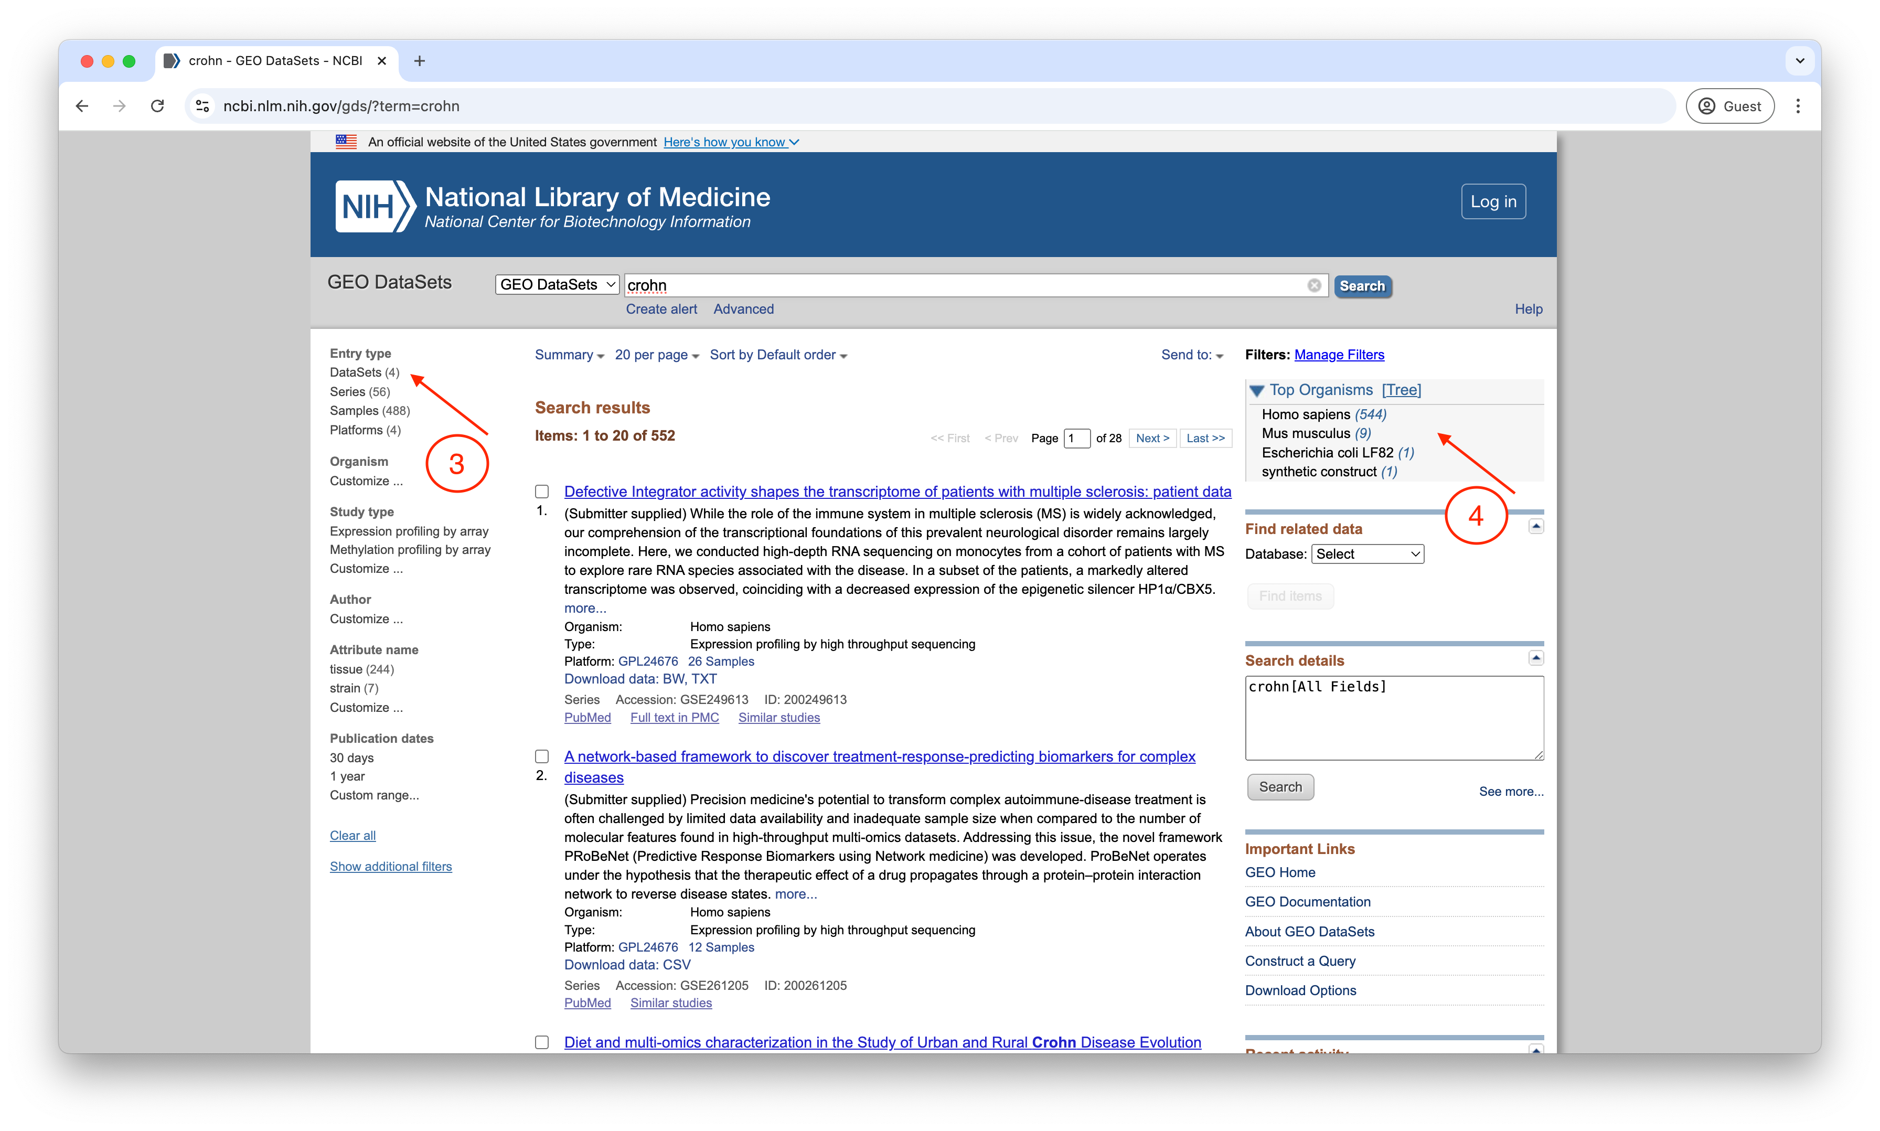Open site information icon in address bar
Screen dimensions: 1880x1131
202,106
